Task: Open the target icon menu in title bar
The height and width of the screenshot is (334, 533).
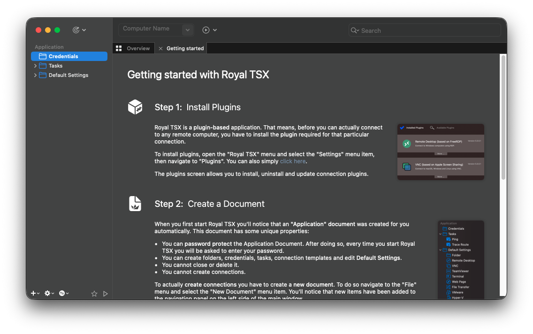Action: [79, 30]
